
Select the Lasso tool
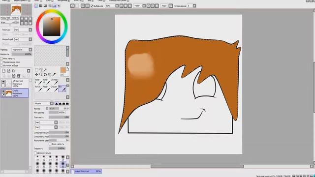[x=41, y=70]
